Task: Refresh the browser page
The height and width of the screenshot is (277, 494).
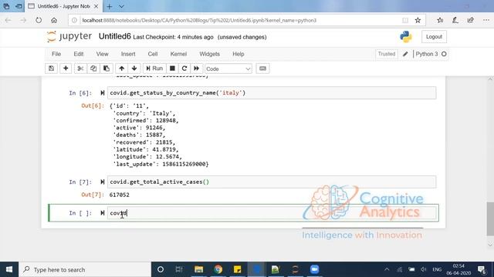Action: point(39,21)
